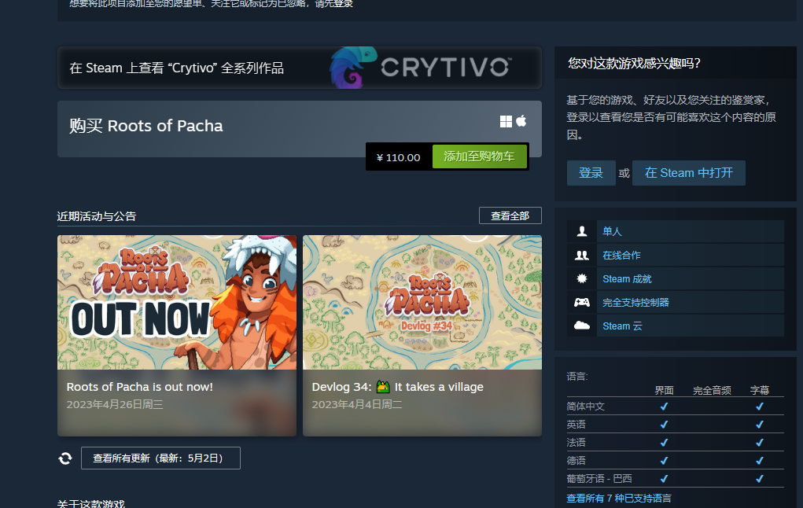Viewport: 803px width, 508px height.
Task: Open the Out Now announcement thumbnail
Action: click(177, 302)
